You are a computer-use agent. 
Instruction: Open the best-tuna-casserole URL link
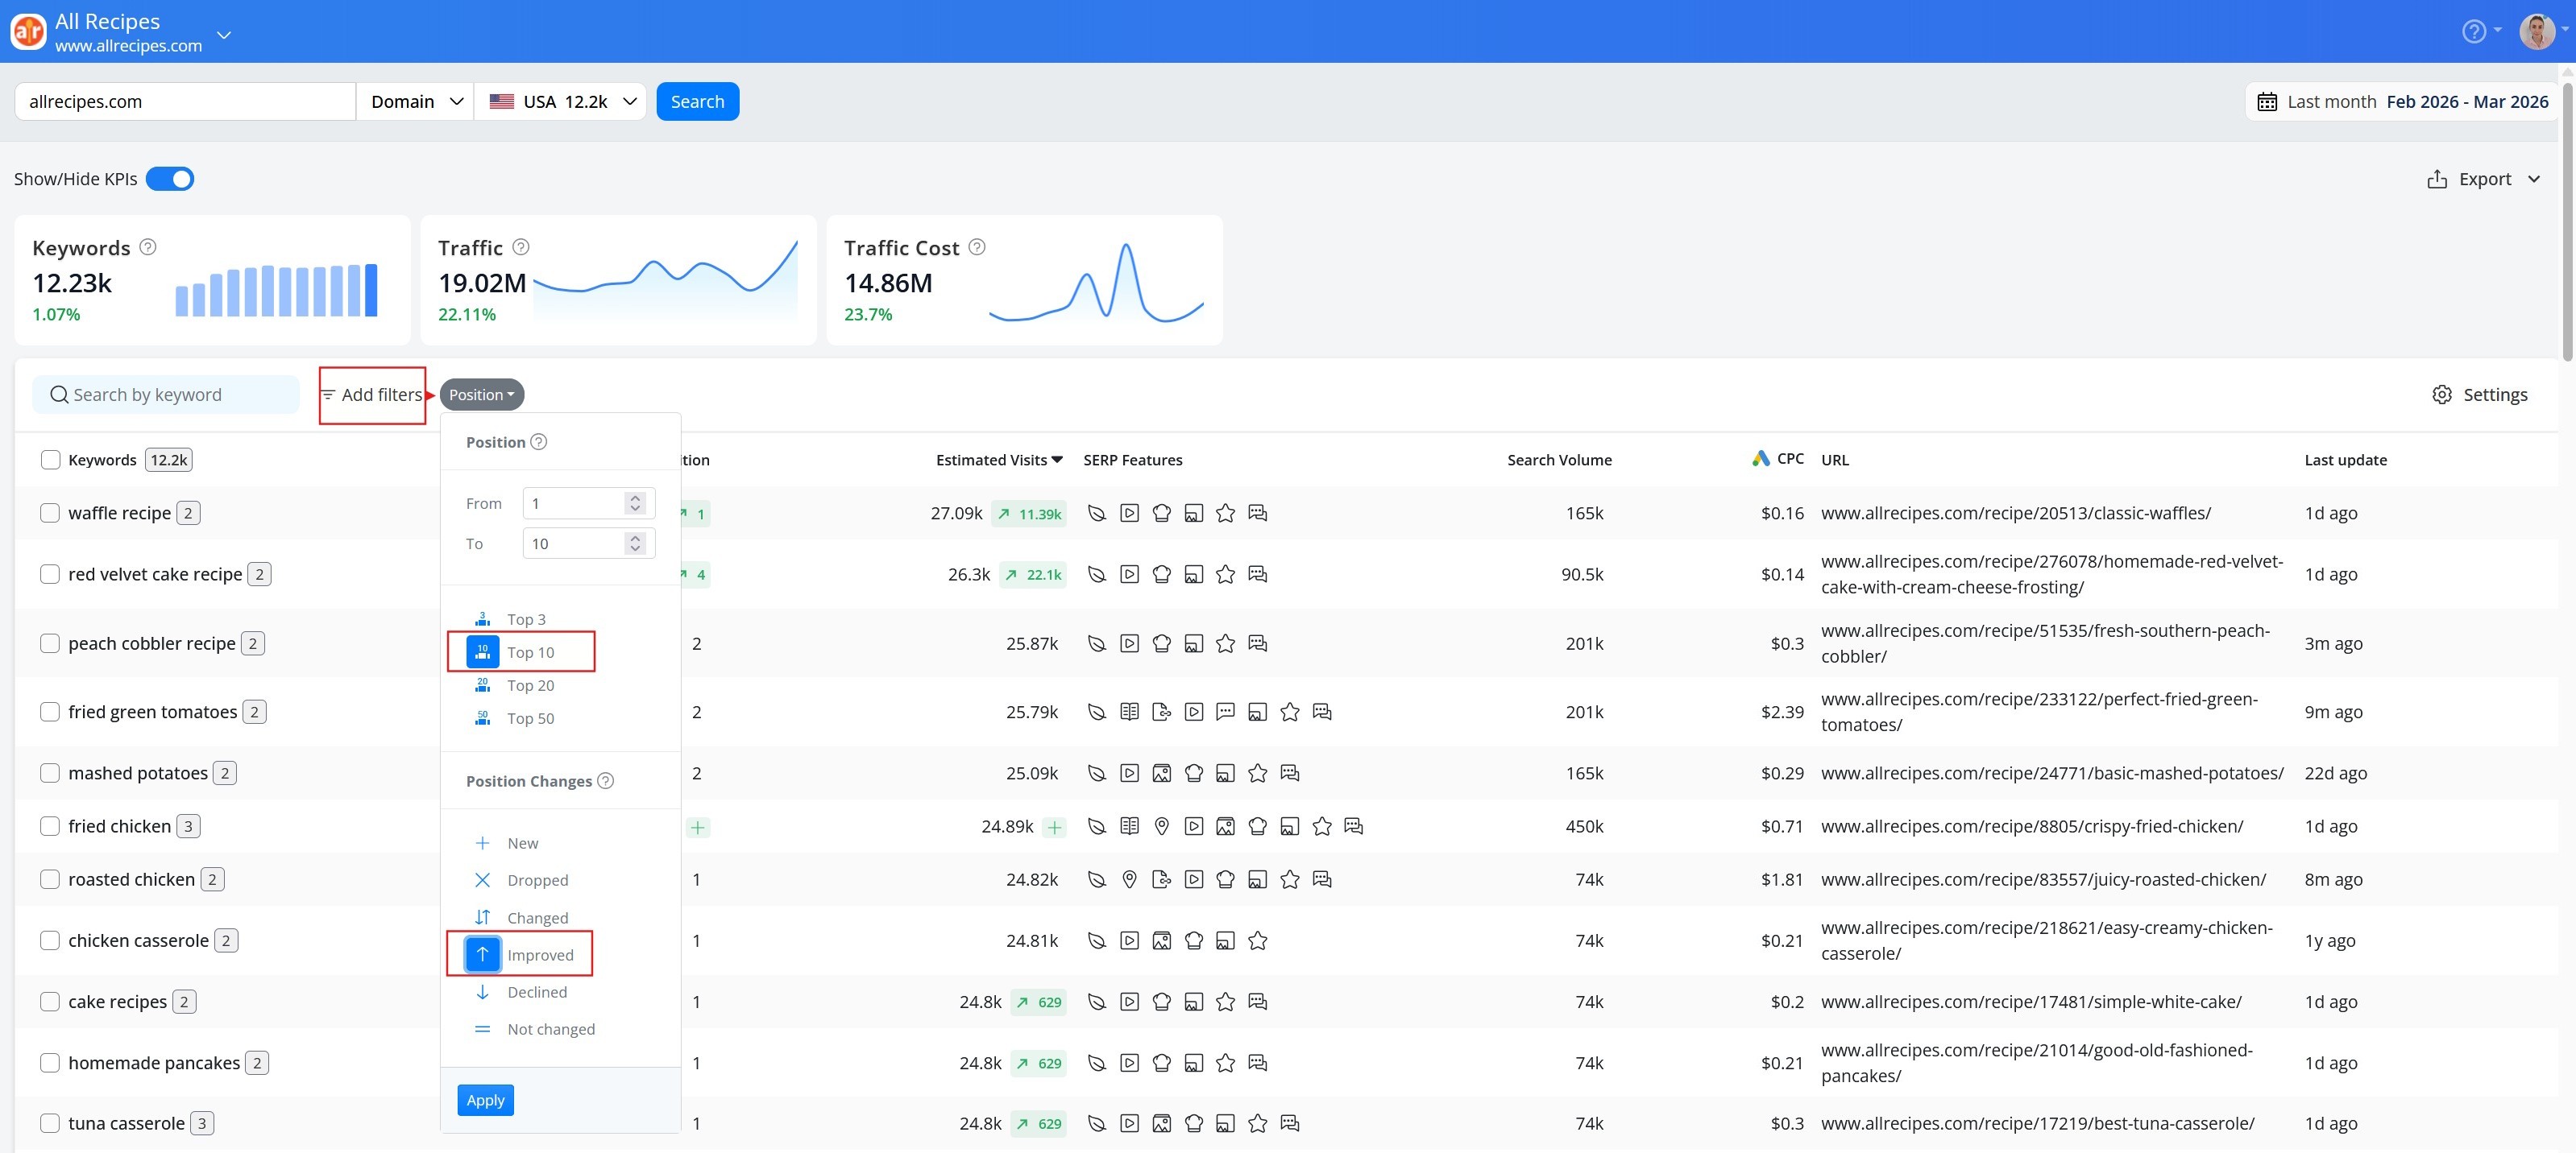click(2037, 1123)
